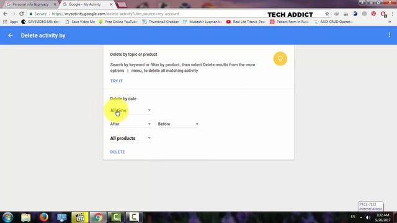Screen dimensions: 397x223
Task: Expand the All time date dropdown
Action: click(130, 110)
